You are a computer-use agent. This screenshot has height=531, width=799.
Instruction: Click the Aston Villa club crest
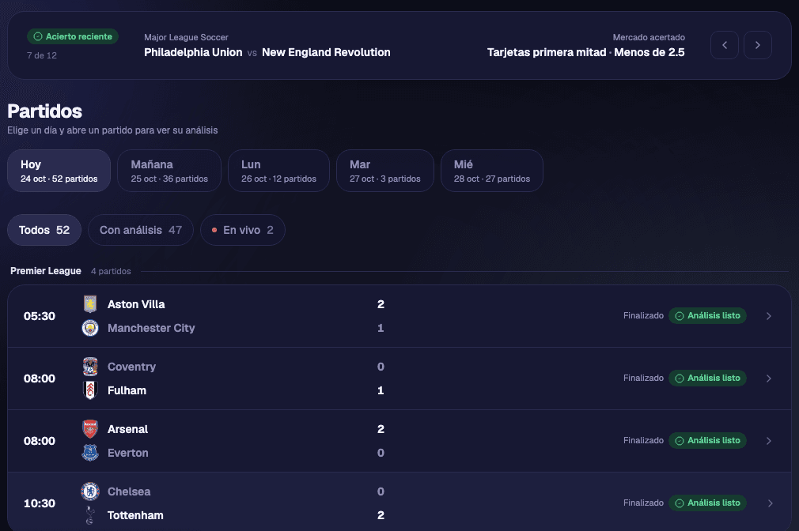[x=90, y=304]
